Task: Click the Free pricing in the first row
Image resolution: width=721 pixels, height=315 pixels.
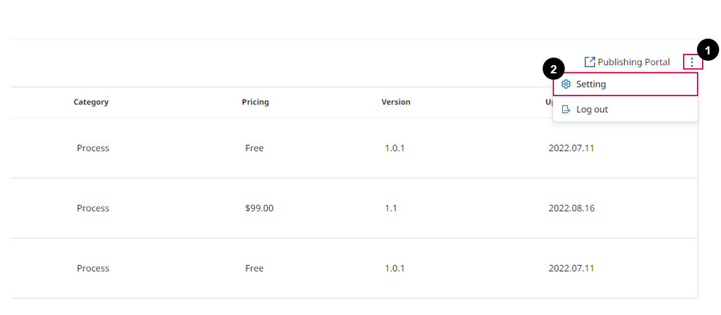Action: pyautogui.click(x=254, y=148)
